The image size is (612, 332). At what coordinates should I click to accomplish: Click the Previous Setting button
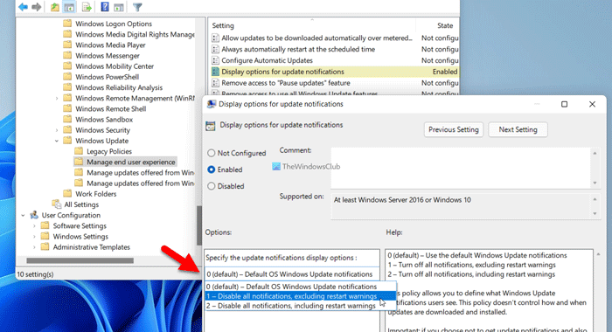pos(454,129)
